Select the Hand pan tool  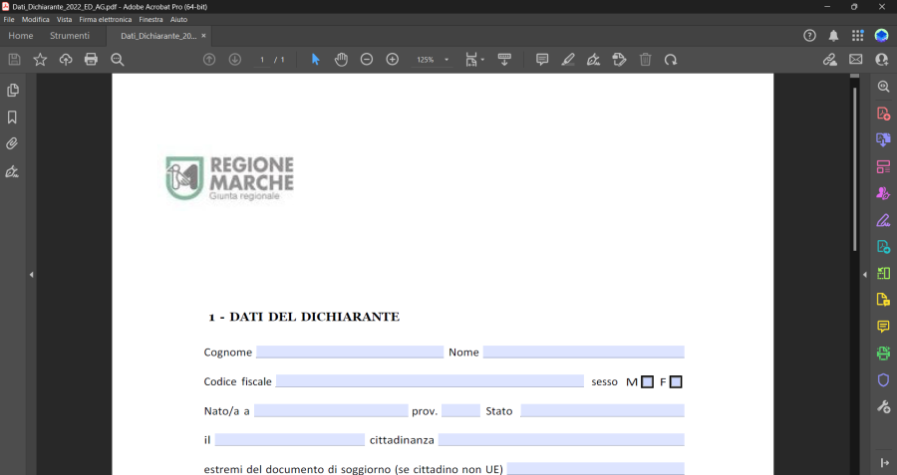(x=341, y=60)
